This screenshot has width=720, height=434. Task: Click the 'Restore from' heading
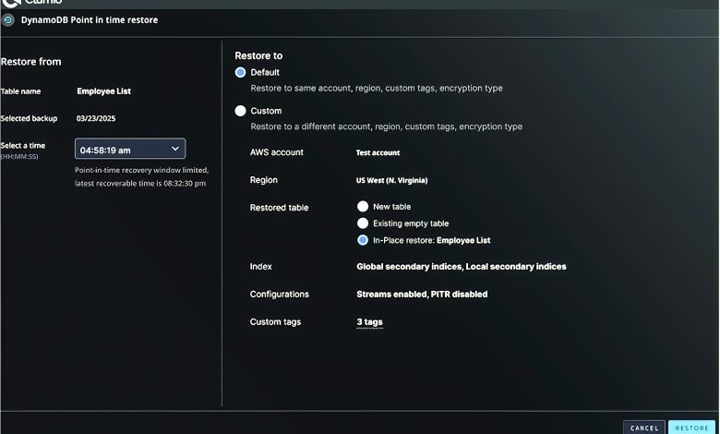(x=31, y=62)
